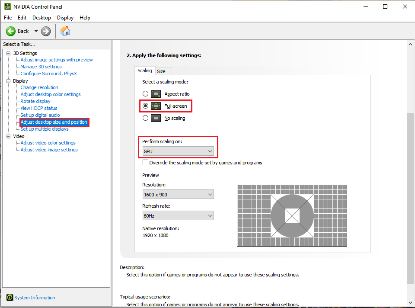Open the Resolution 1600 x 900 dropdown
This screenshot has height=308, width=415.
[x=178, y=194]
